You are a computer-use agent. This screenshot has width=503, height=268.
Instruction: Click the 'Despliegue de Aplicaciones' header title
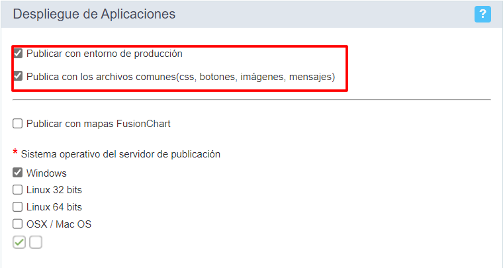(94, 15)
